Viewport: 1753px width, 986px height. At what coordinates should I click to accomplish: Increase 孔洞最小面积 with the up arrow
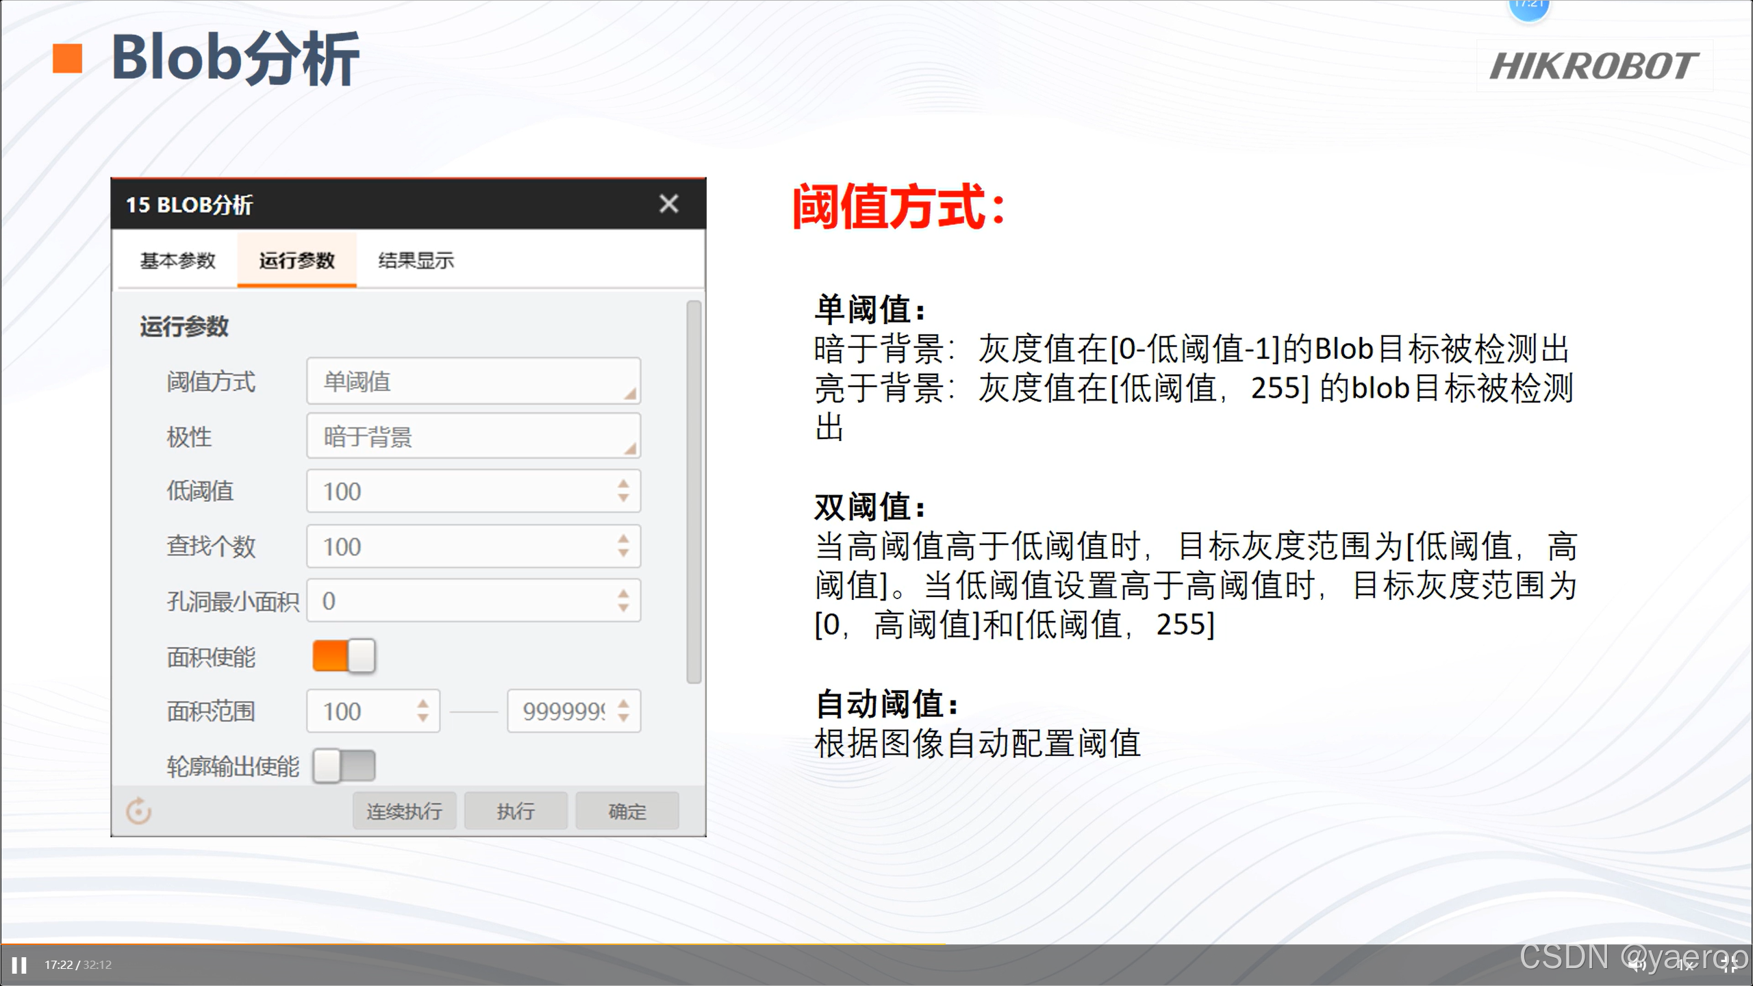[x=623, y=593]
